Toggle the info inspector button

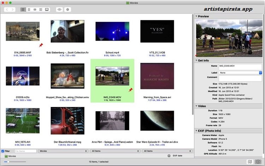pyautogui.click(x=258, y=162)
